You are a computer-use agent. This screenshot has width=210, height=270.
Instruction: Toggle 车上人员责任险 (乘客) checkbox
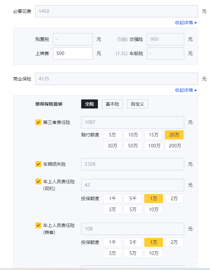pyautogui.click(x=38, y=225)
